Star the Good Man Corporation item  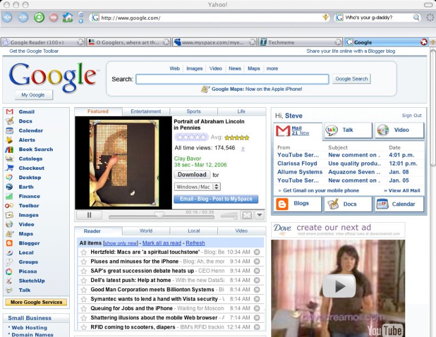click(83, 290)
